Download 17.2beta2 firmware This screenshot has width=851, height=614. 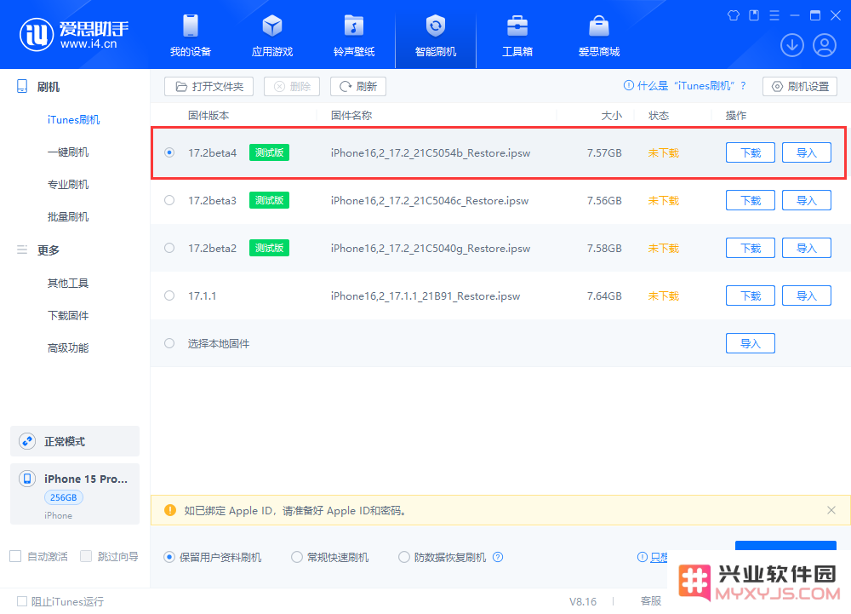[x=750, y=248]
